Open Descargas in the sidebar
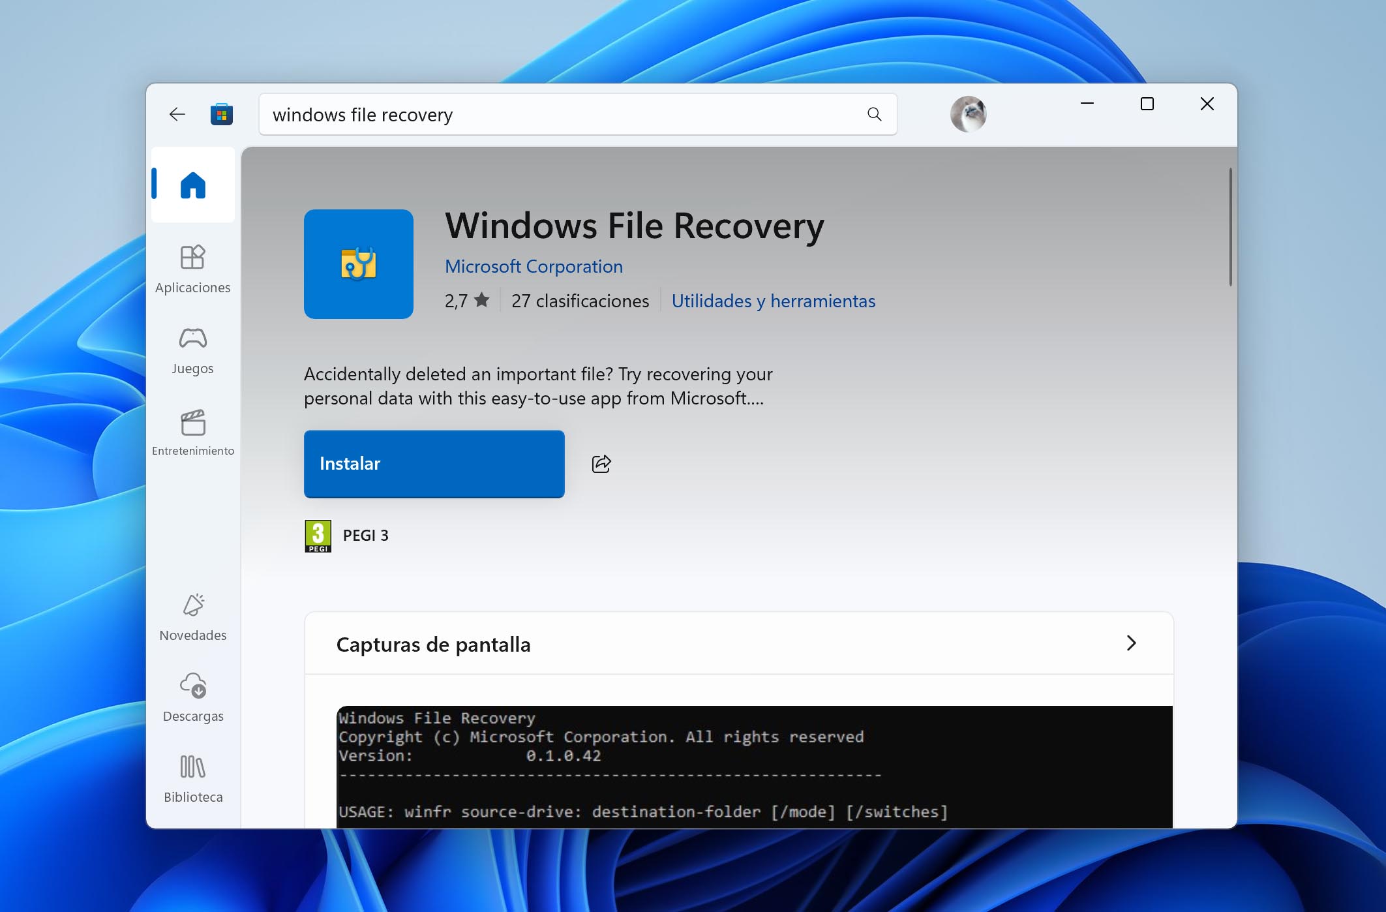This screenshot has width=1386, height=912. coord(193,698)
